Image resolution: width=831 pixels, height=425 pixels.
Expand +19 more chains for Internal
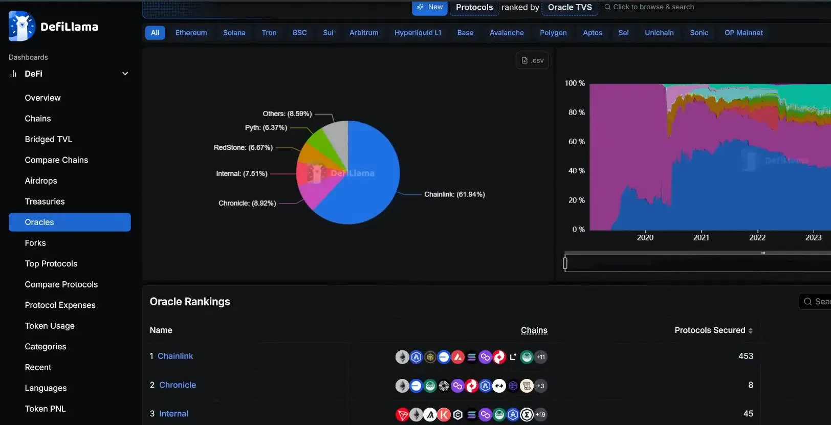click(540, 415)
